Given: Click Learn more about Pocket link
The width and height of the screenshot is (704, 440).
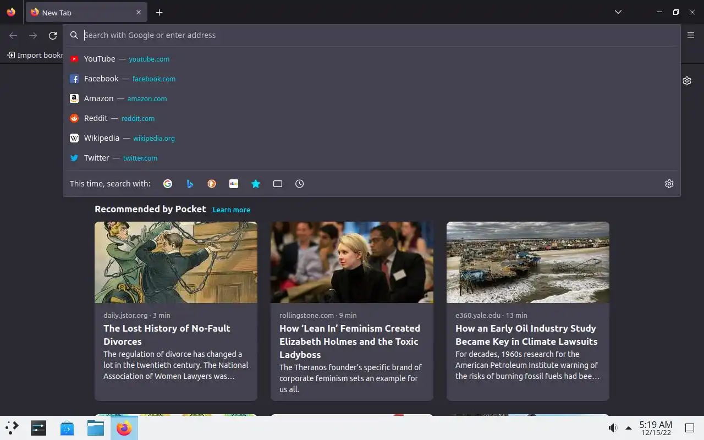Looking at the screenshot, I should pos(232,210).
